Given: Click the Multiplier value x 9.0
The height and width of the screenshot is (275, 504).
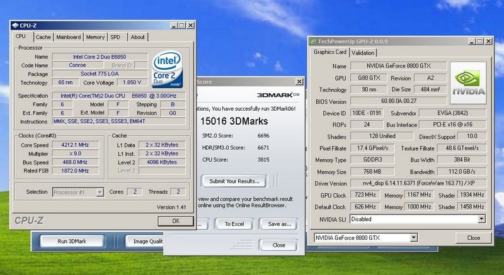Looking at the screenshot, I should (x=75, y=154).
